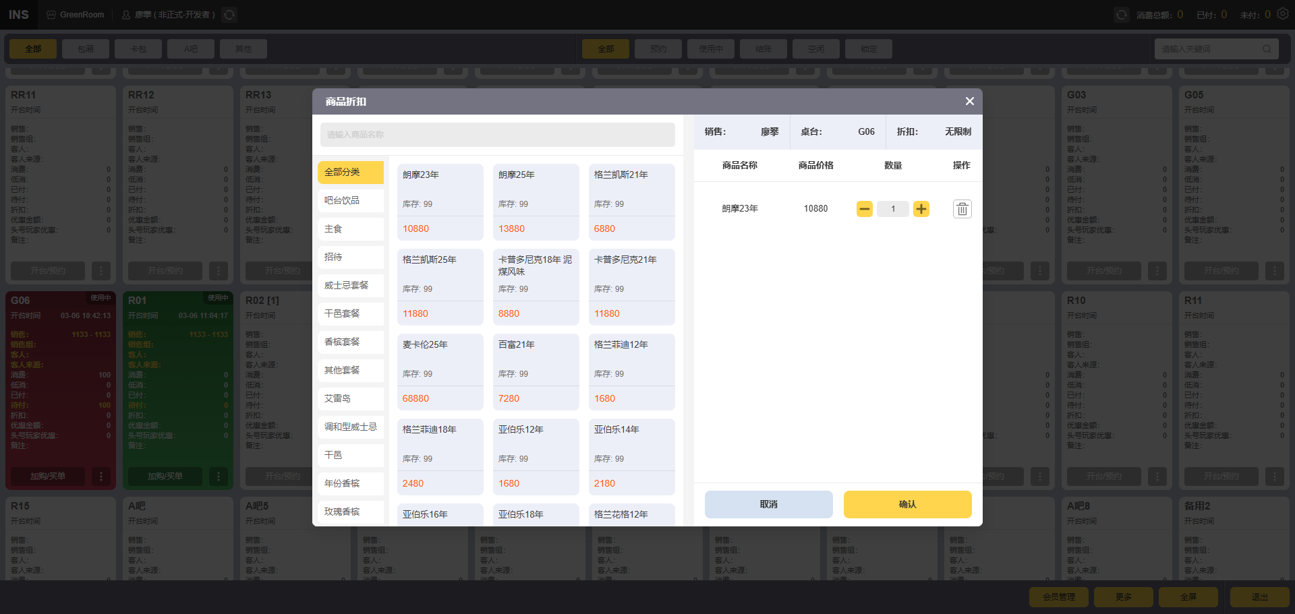
Task: Click the refresh icon beside 消费总额
Action: tap(1122, 15)
